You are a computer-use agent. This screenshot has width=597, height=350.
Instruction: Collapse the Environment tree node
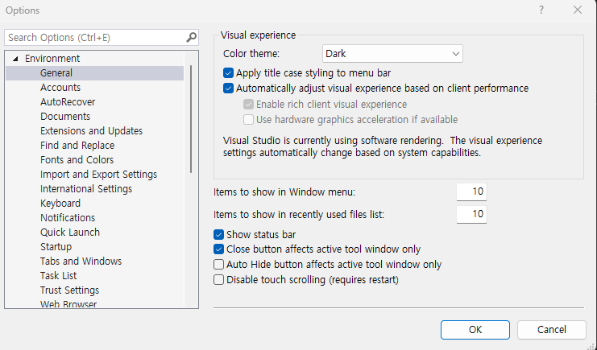[15, 59]
